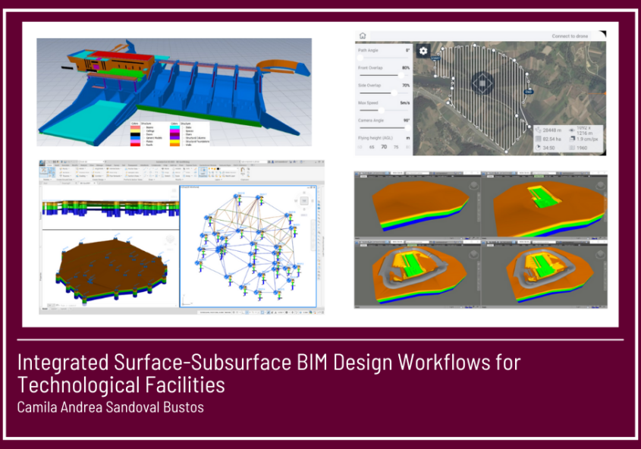
Task: Click the Camera Angle slider handle
Action: click(407, 127)
